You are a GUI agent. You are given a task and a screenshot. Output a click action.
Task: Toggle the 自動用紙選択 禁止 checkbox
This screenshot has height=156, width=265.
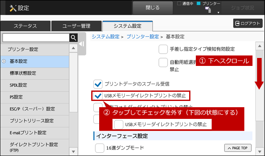pos(163,63)
